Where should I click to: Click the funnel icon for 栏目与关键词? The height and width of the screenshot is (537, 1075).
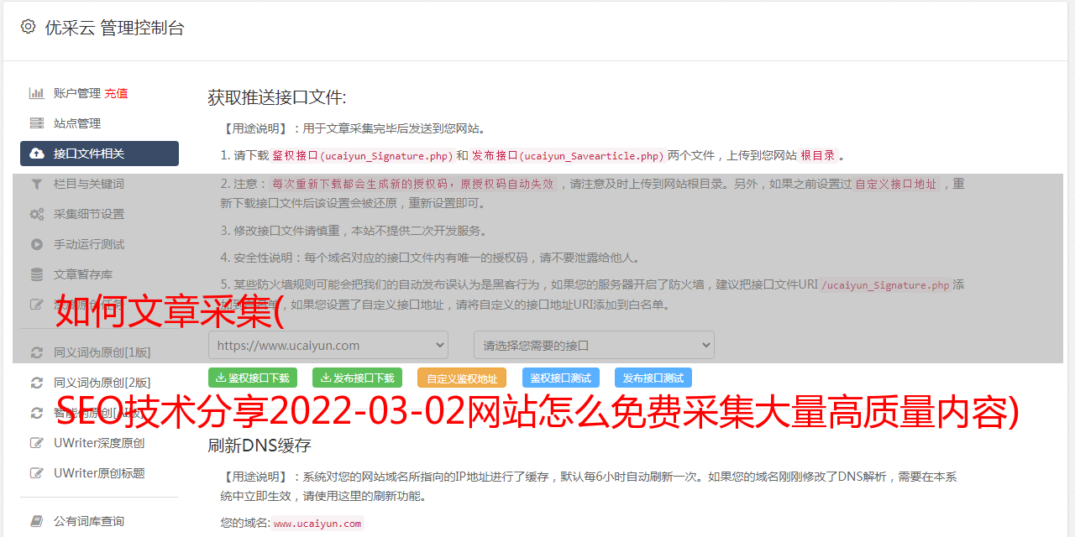pos(37,184)
